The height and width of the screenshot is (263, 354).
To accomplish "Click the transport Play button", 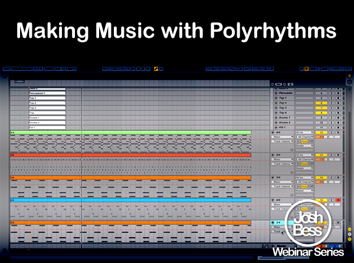I will 133,69.
